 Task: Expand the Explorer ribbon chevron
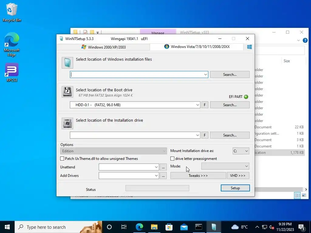pos(298,40)
